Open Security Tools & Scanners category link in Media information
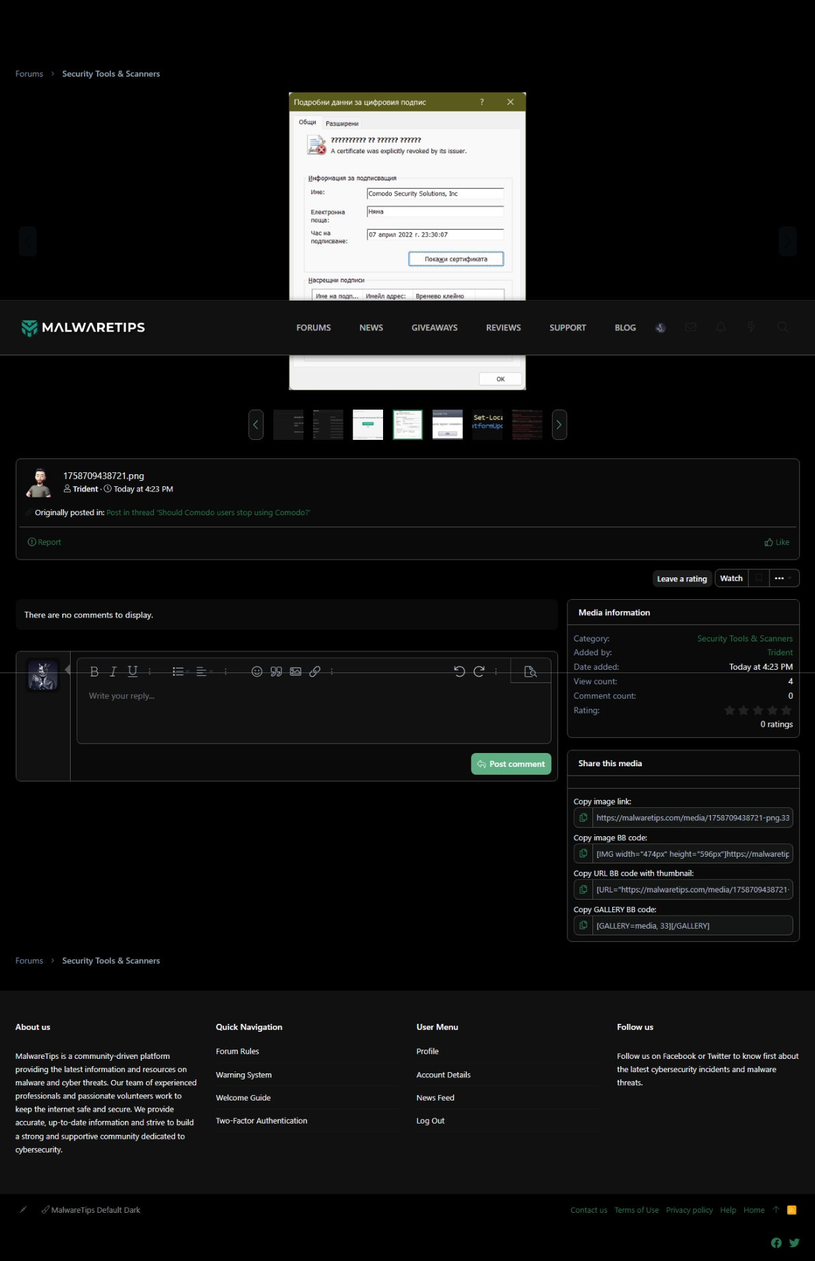Image resolution: width=815 pixels, height=1261 pixels. coord(745,639)
